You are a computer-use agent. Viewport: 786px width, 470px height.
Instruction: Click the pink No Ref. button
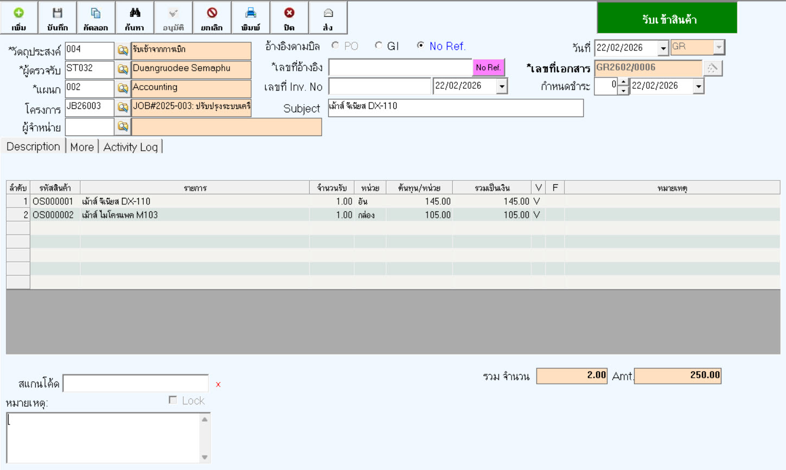click(x=488, y=68)
